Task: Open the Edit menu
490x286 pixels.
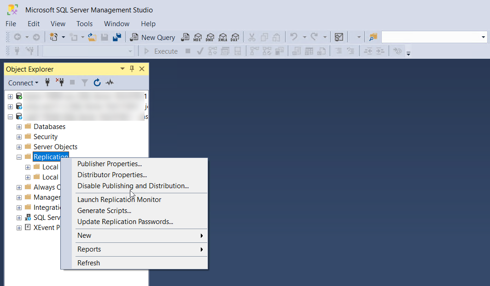Action: [34, 24]
